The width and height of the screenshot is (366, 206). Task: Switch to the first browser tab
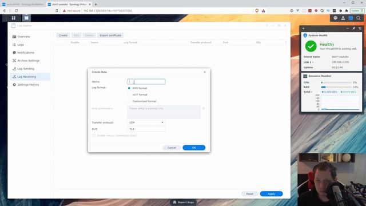[x=23, y=4]
